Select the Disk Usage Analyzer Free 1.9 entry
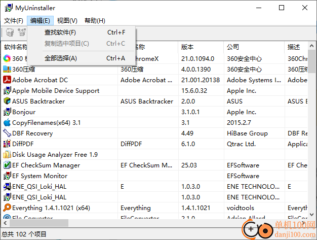The width and height of the screenshot is (317, 240). pyautogui.click(x=55, y=155)
